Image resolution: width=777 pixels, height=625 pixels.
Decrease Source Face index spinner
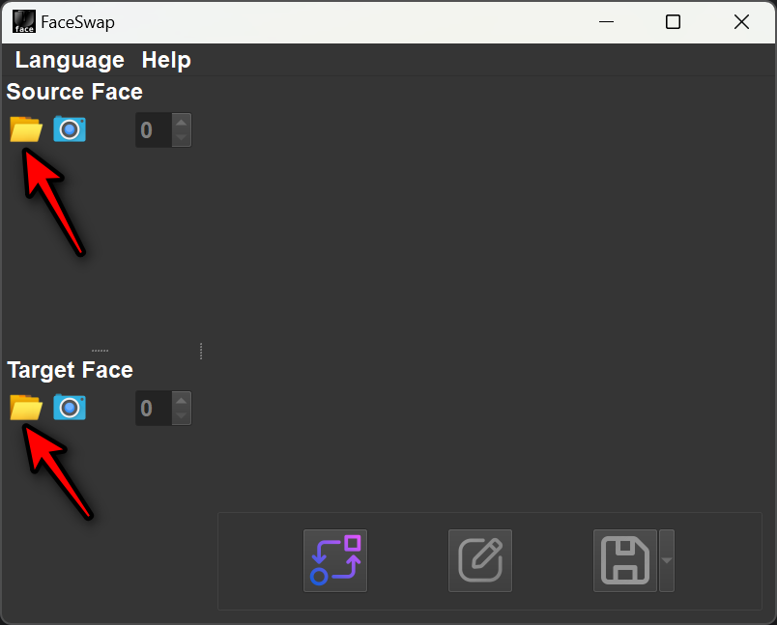click(x=182, y=138)
